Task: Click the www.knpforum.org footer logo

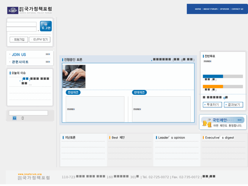Action: point(34,176)
